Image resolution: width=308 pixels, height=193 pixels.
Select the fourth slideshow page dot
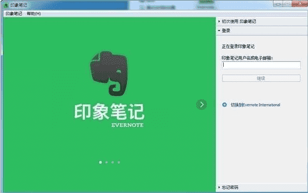pos(119,162)
